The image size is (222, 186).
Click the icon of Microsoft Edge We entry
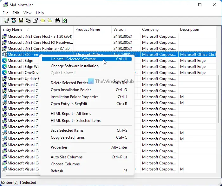click(x=4, y=67)
